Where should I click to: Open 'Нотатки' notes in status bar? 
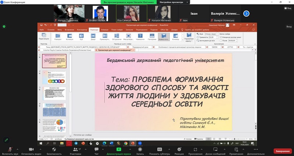[187, 139]
